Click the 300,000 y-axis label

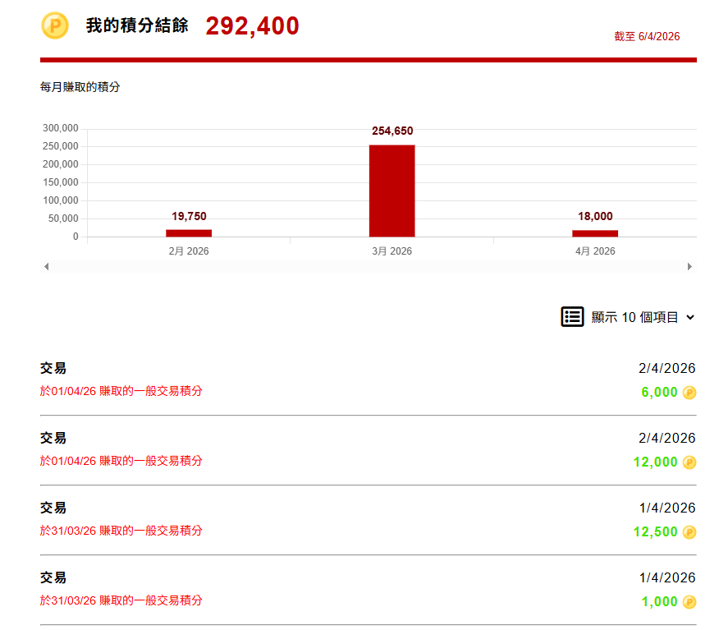coord(61,128)
